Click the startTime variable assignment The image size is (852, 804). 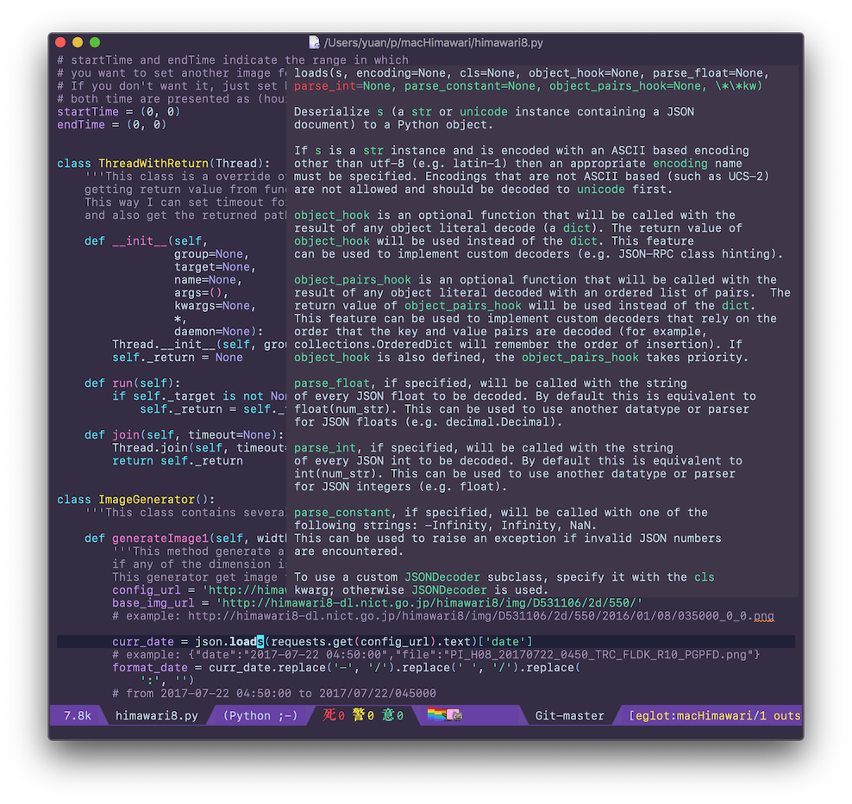[x=118, y=112]
